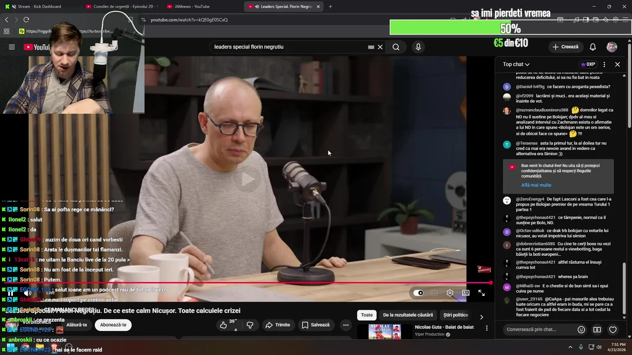The width and height of the screenshot is (632, 355).
Task: Open the taskbar volume icon
Action: 599,347
